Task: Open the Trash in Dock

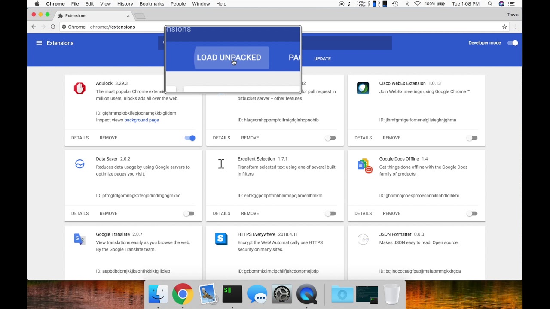Action: (391, 294)
